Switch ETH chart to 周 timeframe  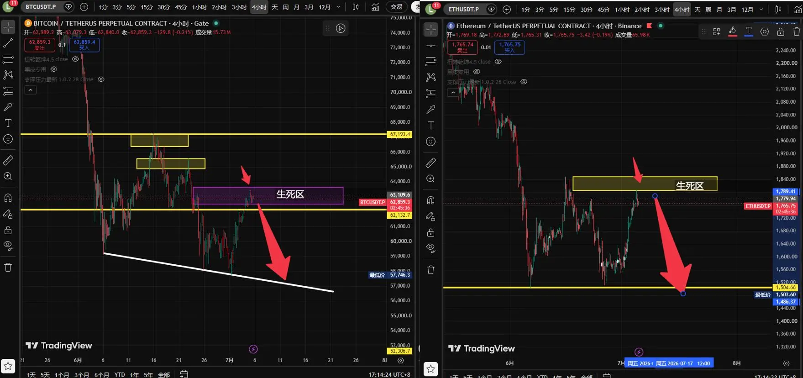(x=709, y=10)
